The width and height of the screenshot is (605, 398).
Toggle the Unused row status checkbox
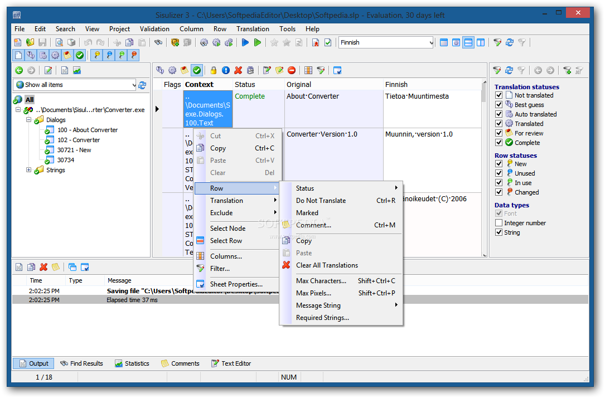pos(499,173)
